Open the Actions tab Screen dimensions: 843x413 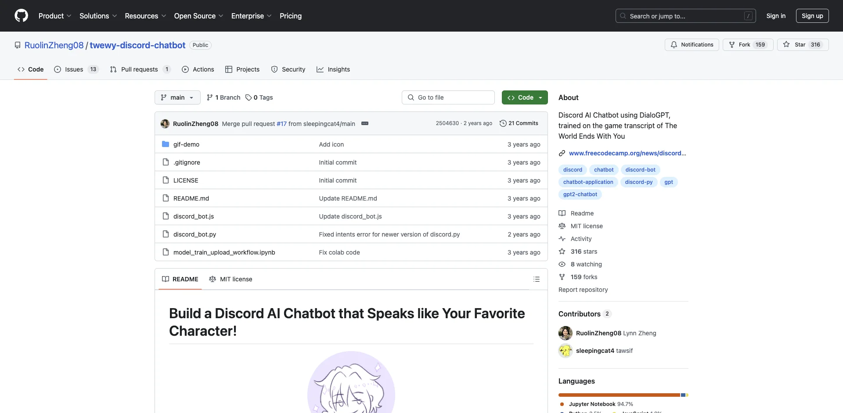pyautogui.click(x=198, y=69)
